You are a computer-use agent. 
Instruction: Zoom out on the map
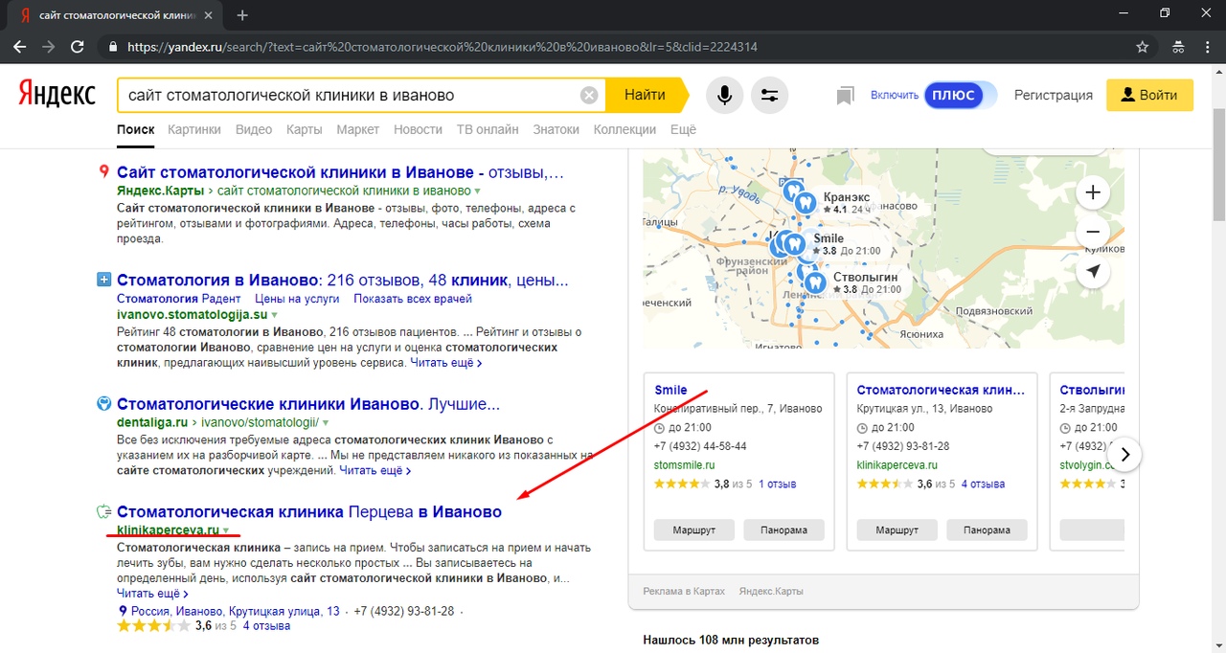(x=1093, y=232)
